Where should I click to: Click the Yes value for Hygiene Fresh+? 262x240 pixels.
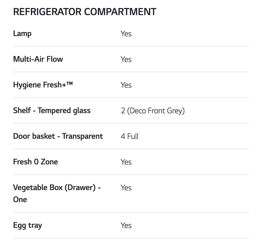pyautogui.click(x=126, y=85)
